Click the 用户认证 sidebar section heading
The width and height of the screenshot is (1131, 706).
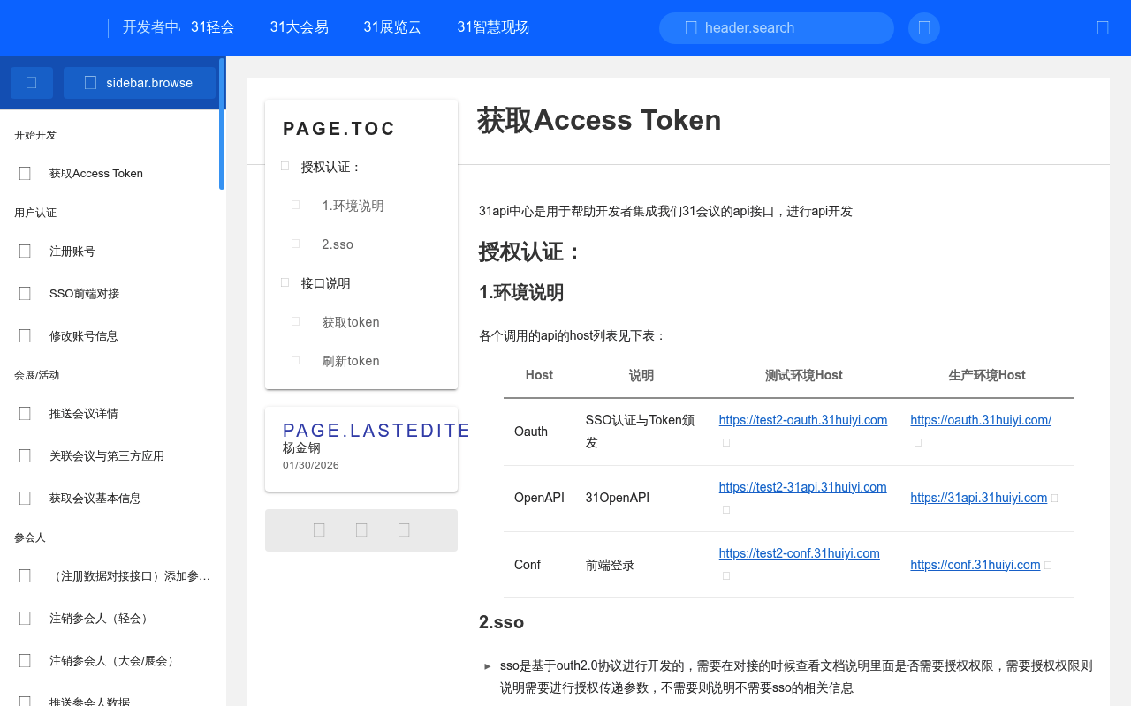pyautogui.click(x=35, y=213)
